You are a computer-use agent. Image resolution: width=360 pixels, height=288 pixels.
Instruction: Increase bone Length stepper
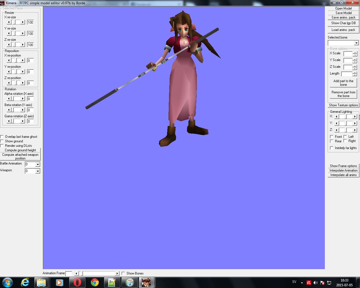[x=355, y=73]
